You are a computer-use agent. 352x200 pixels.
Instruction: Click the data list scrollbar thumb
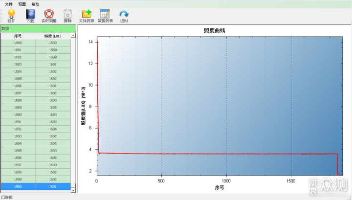(73, 186)
